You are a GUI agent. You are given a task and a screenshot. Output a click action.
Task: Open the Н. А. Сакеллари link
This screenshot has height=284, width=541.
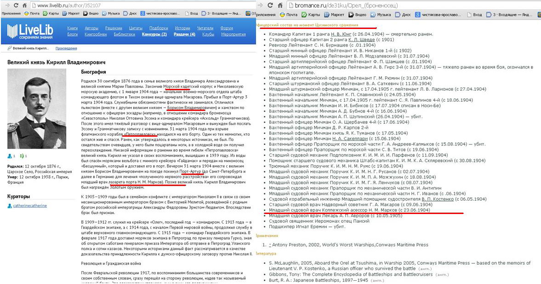[x=349, y=139]
